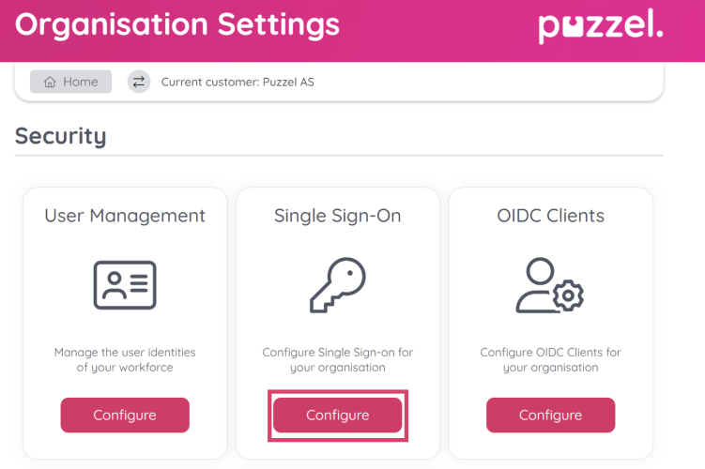705x469 pixels.
Task: Click the OIDC Clients card title
Action: 550,216
